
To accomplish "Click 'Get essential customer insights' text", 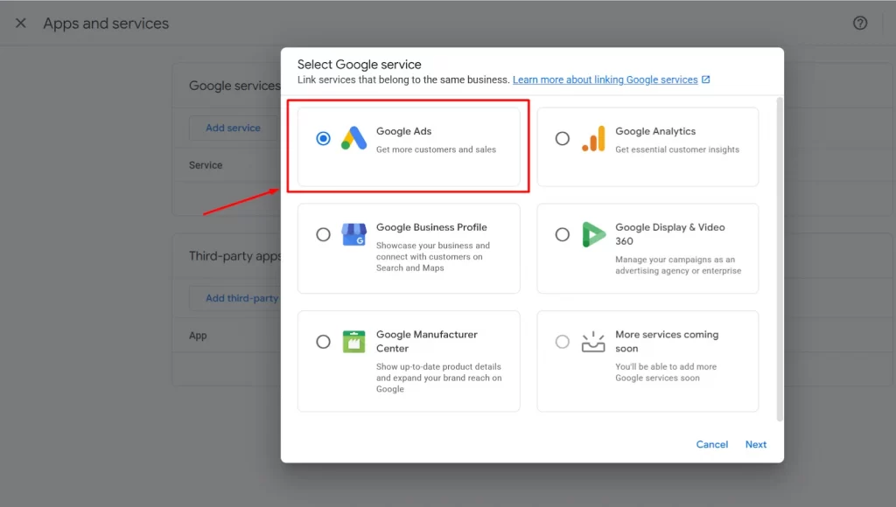I will [677, 149].
